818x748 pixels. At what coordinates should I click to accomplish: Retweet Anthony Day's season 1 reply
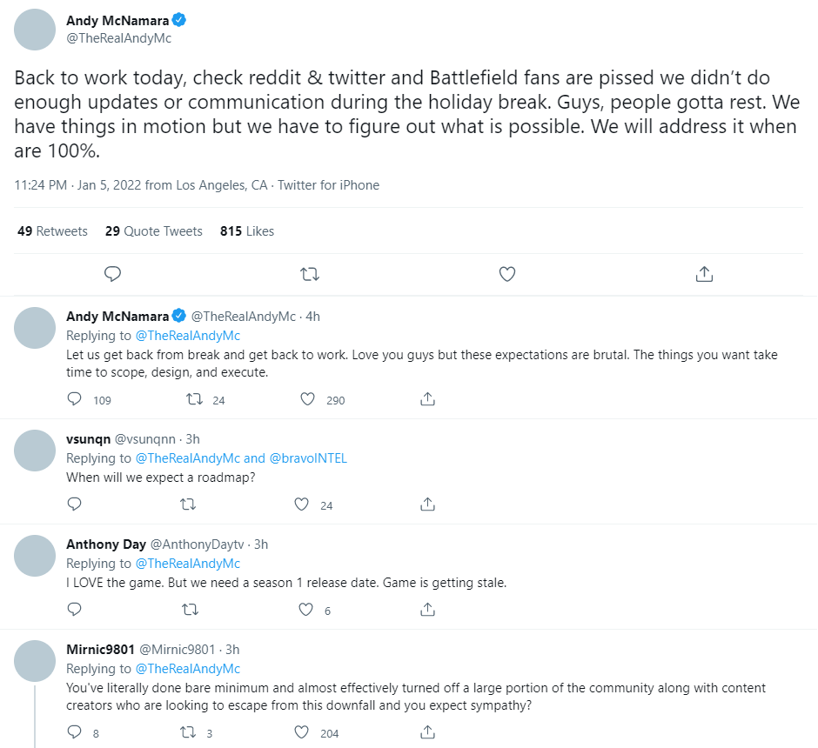189,610
